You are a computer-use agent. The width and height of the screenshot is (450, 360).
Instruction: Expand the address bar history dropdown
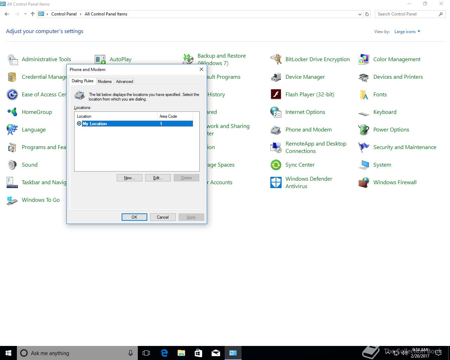pyautogui.click(x=360, y=14)
